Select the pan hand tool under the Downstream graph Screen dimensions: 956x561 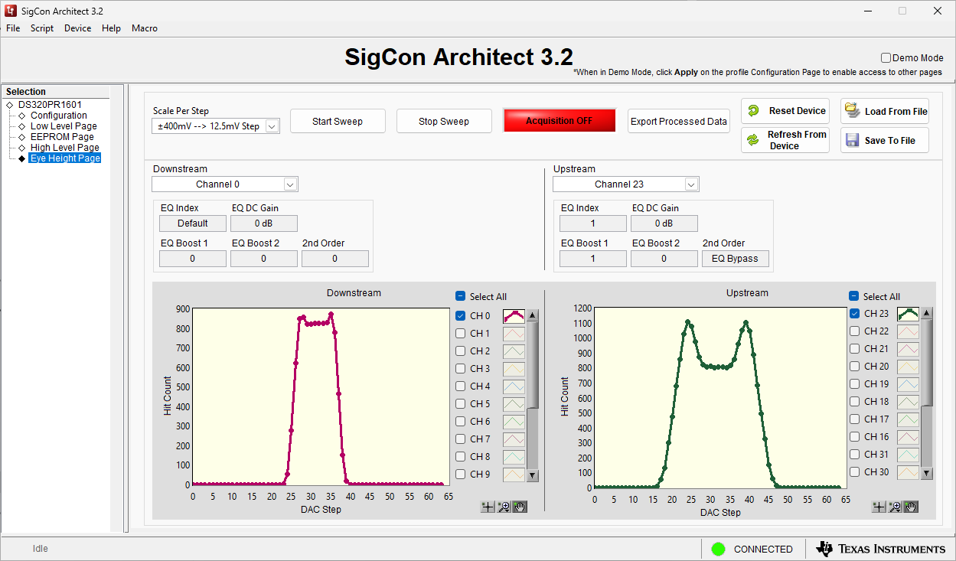[520, 507]
